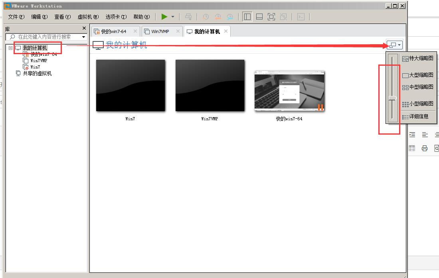Screen dimensions: 439x278
Task: Switch to the Win7VMP tab
Action: [x=160, y=31]
